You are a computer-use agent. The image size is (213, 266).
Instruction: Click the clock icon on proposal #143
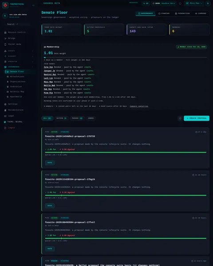196,132
